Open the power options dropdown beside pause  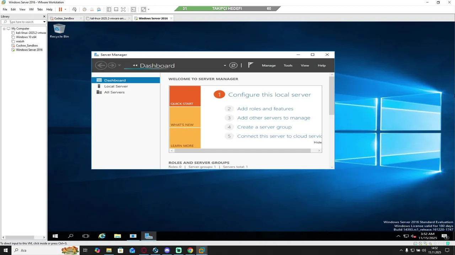65,10
